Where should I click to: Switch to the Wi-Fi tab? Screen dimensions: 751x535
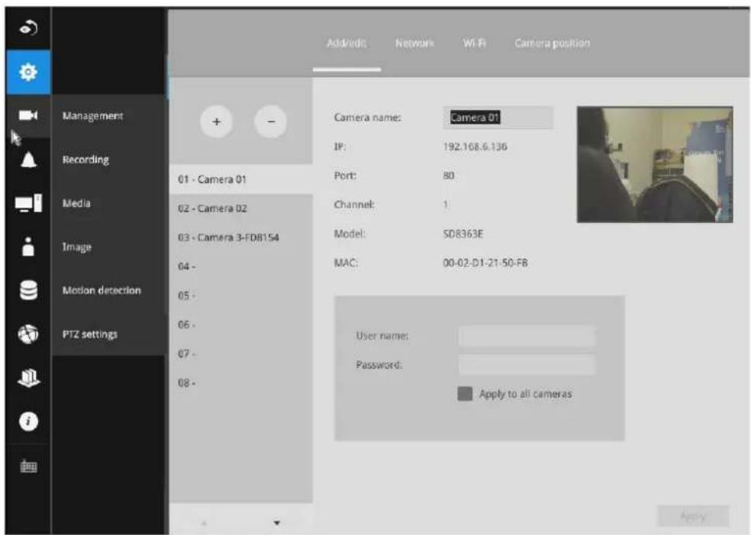(474, 43)
